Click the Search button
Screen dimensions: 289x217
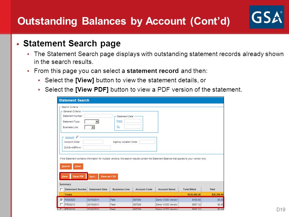click(x=66, y=166)
